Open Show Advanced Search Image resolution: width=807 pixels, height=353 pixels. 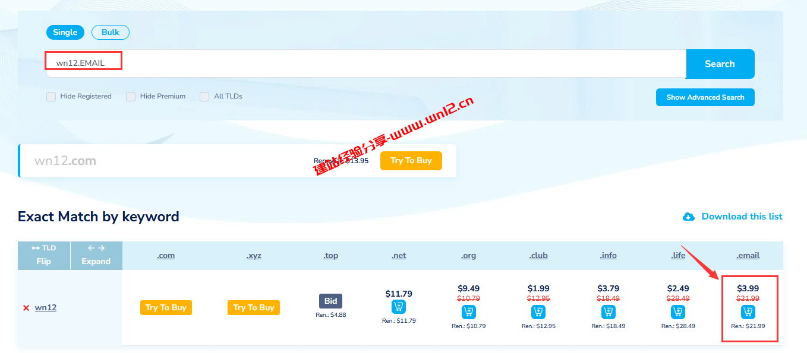point(705,97)
